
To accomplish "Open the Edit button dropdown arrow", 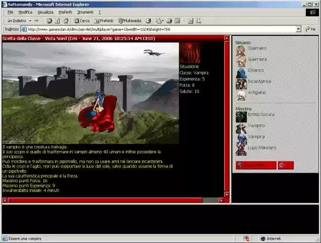I will point(184,21).
